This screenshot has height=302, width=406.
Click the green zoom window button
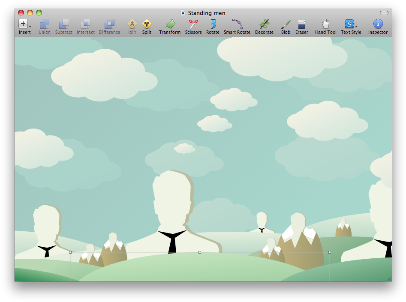(x=39, y=13)
